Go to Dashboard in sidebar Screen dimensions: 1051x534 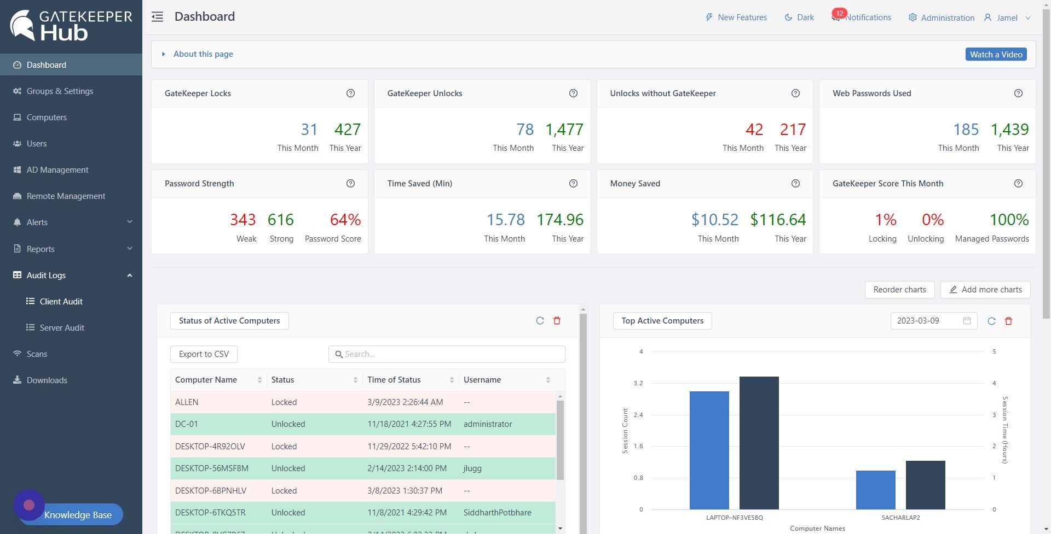point(71,64)
